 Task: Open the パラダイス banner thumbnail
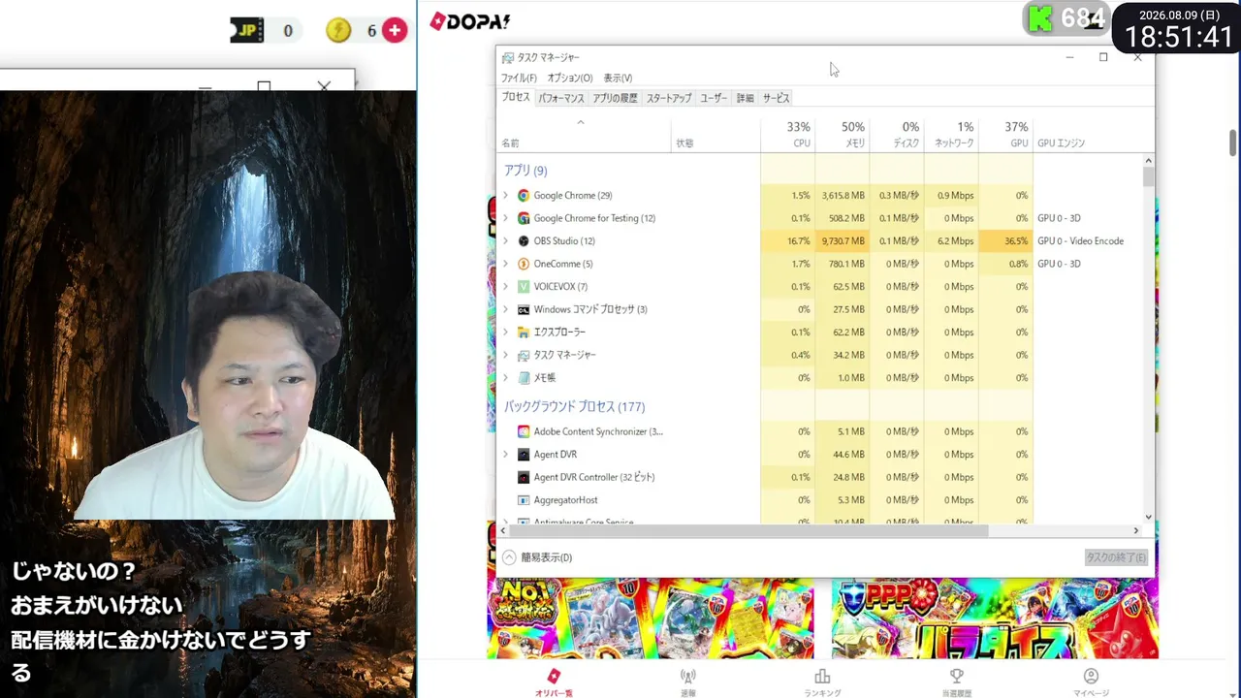[995, 619]
